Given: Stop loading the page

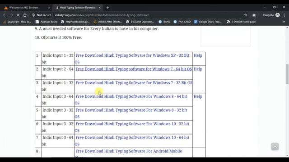Looking at the screenshot, I should point(18,15).
